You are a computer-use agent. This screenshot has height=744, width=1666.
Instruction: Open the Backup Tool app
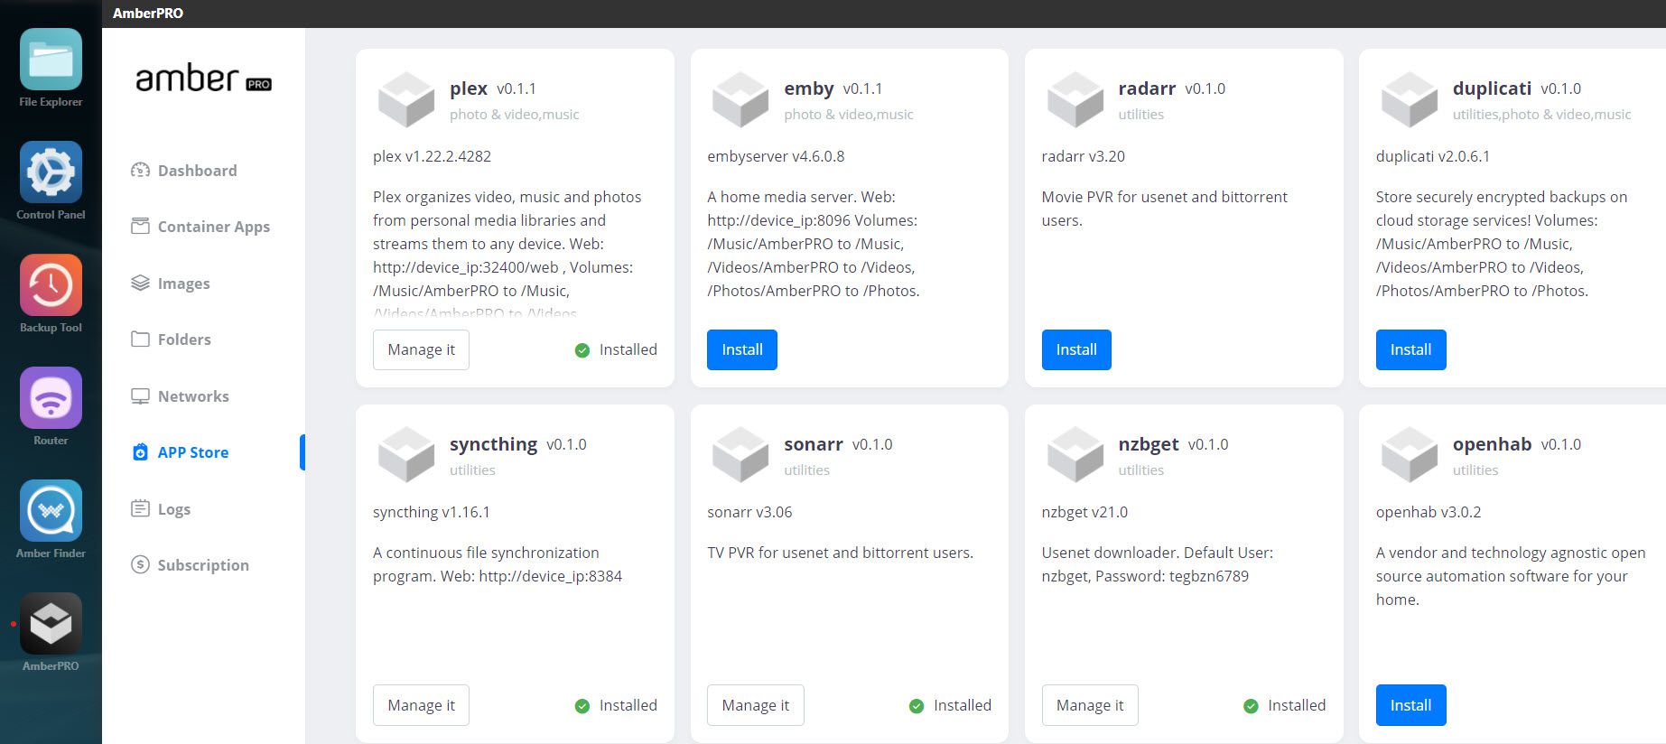point(51,285)
